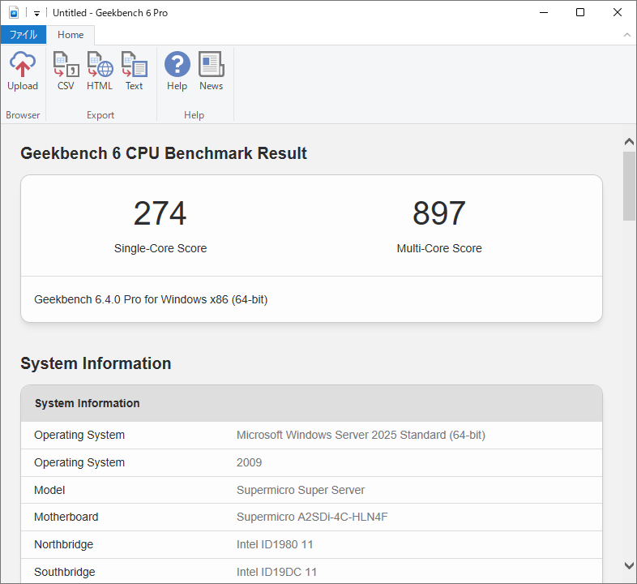Click the scrollbar down arrow
This screenshot has width=637, height=584.
coord(629,565)
